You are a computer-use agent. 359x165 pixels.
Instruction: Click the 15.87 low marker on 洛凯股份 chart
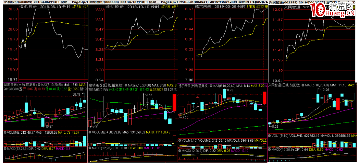click(49, 126)
